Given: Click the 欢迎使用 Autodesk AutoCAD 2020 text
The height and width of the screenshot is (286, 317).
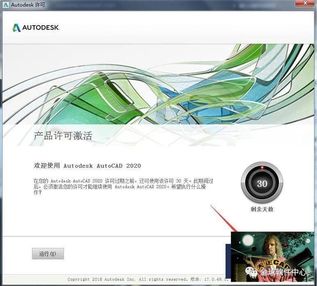Looking at the screenshot, I should [87, 166].
